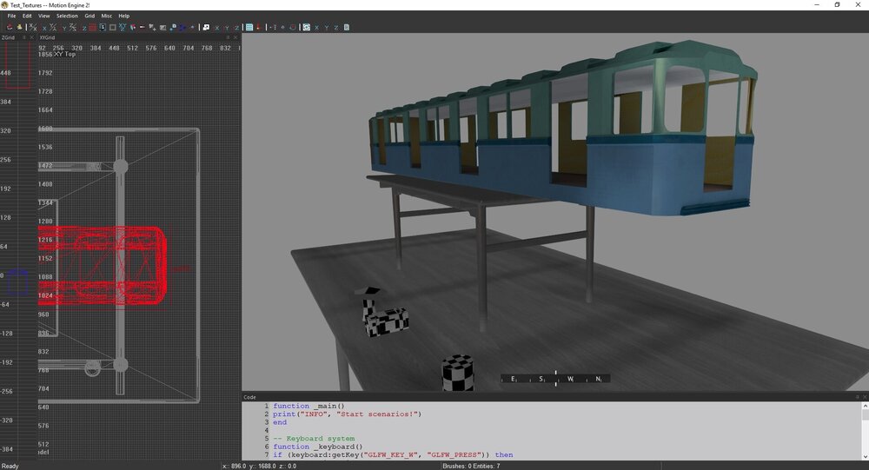Click the red down-arrow icon beside grid icon
Screen dimensions: 869x470
pyautogui.click(x=258, y=27)
